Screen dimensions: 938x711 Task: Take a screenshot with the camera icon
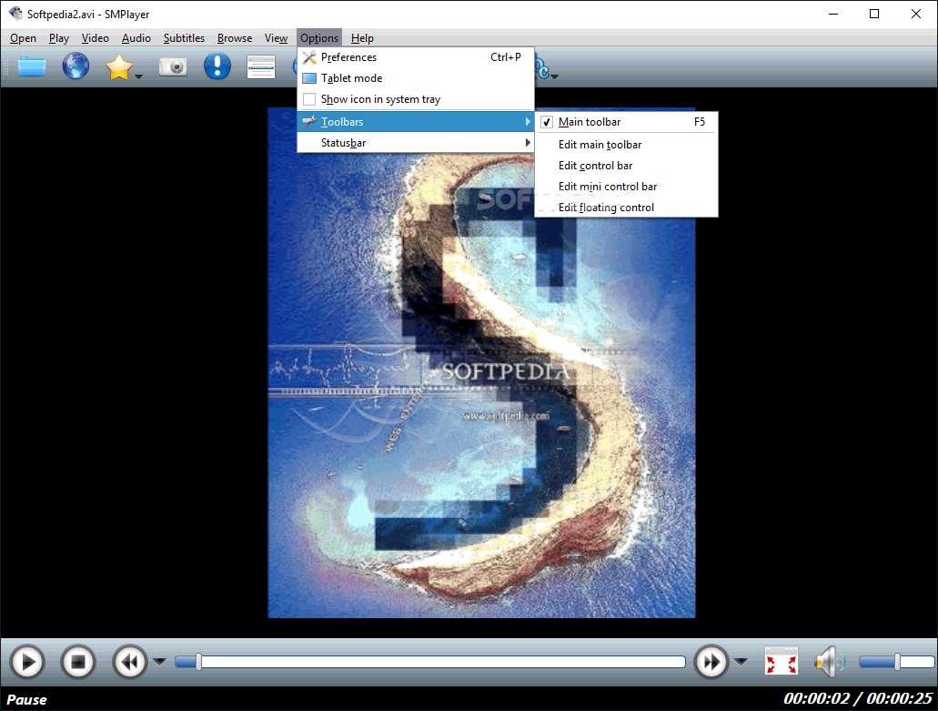click(x=173, y=66)
